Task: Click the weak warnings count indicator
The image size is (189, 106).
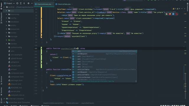Action: click(x=178, y=9)
